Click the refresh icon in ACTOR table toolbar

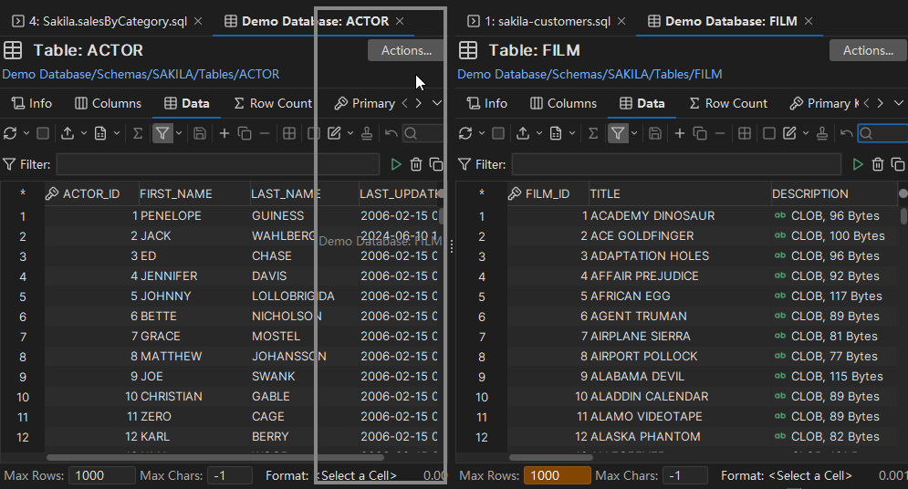pos(10,133)
